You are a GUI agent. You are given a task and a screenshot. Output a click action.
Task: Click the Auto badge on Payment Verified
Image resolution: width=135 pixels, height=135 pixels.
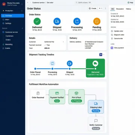pos(57,101)
